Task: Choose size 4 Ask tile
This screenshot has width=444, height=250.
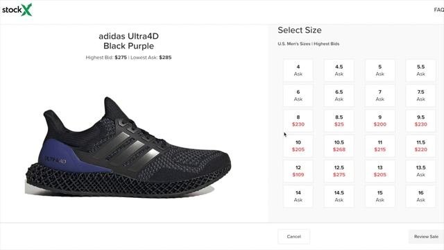Action: pyautogui.click(x=298, y=70)
